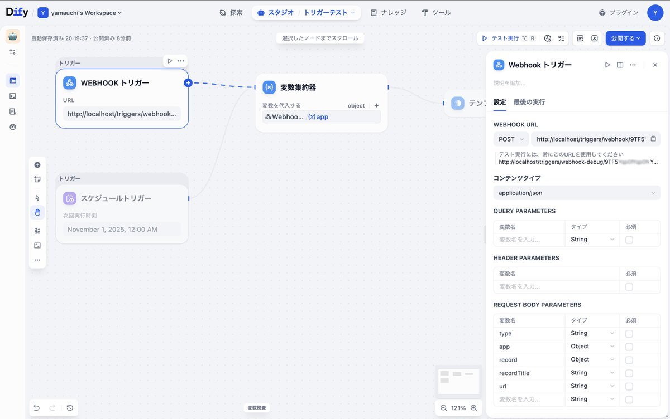Click the 変数検査 variable inspect button

click(x=257, y=408)
